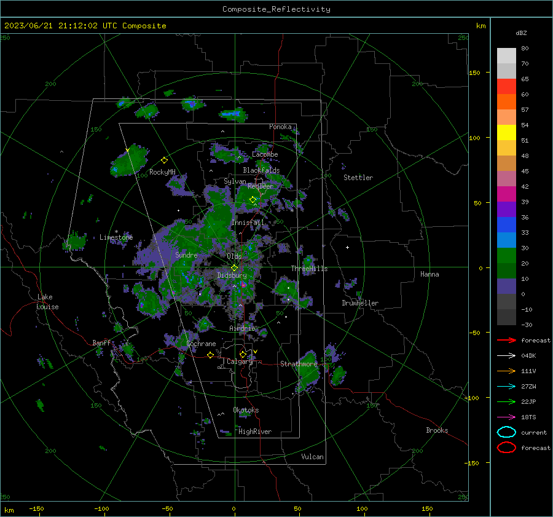
Task: Click the ThreeHills label
Action: 309,269
